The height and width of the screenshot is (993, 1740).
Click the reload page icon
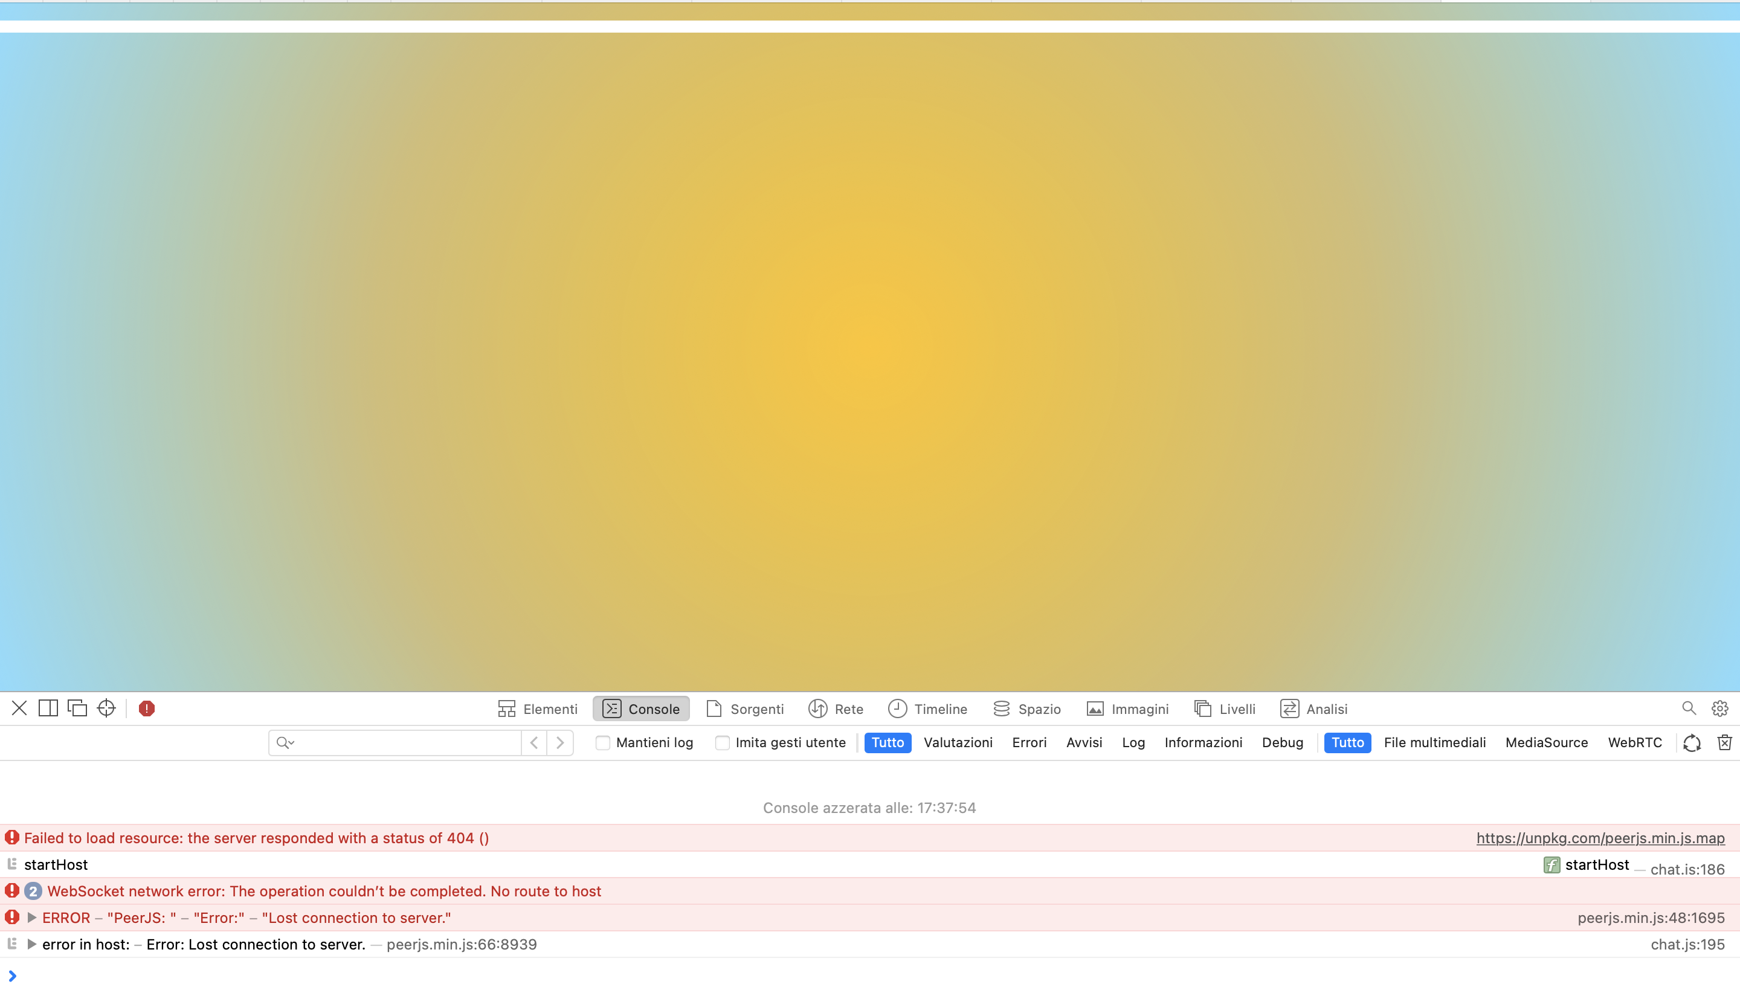tap(1692, 743)
